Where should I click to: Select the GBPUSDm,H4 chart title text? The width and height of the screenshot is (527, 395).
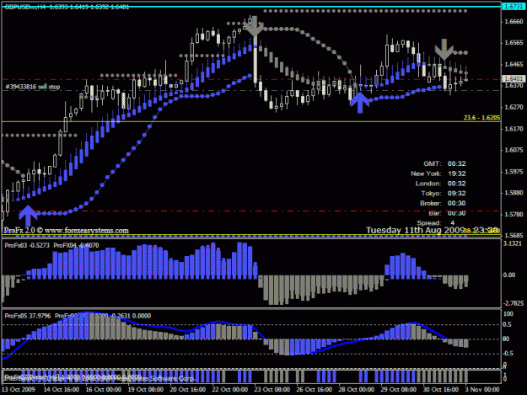67,7
